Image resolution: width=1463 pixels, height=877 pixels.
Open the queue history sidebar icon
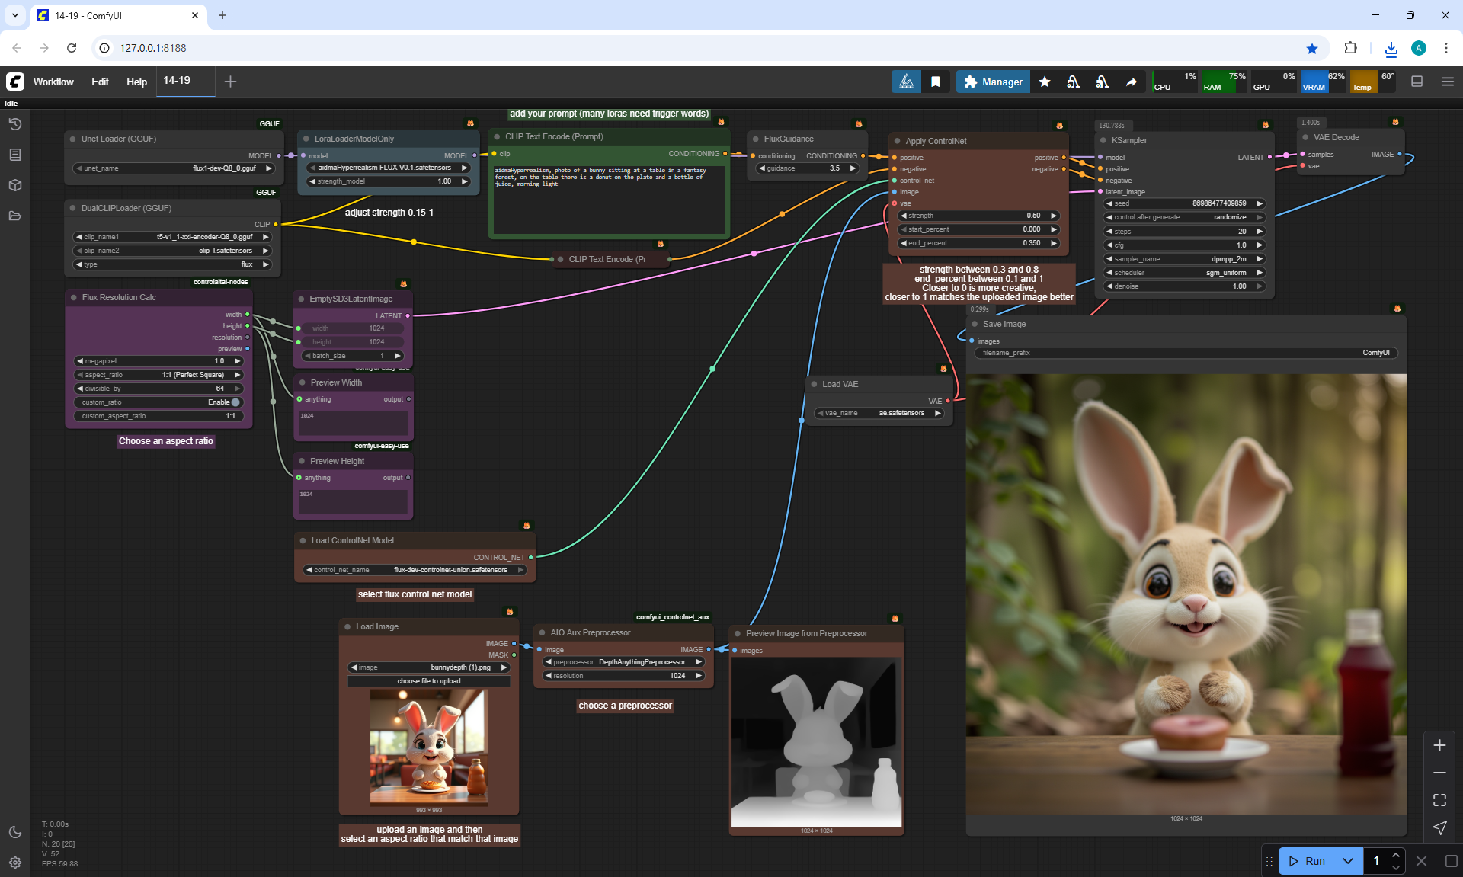[x=14, y=124]
